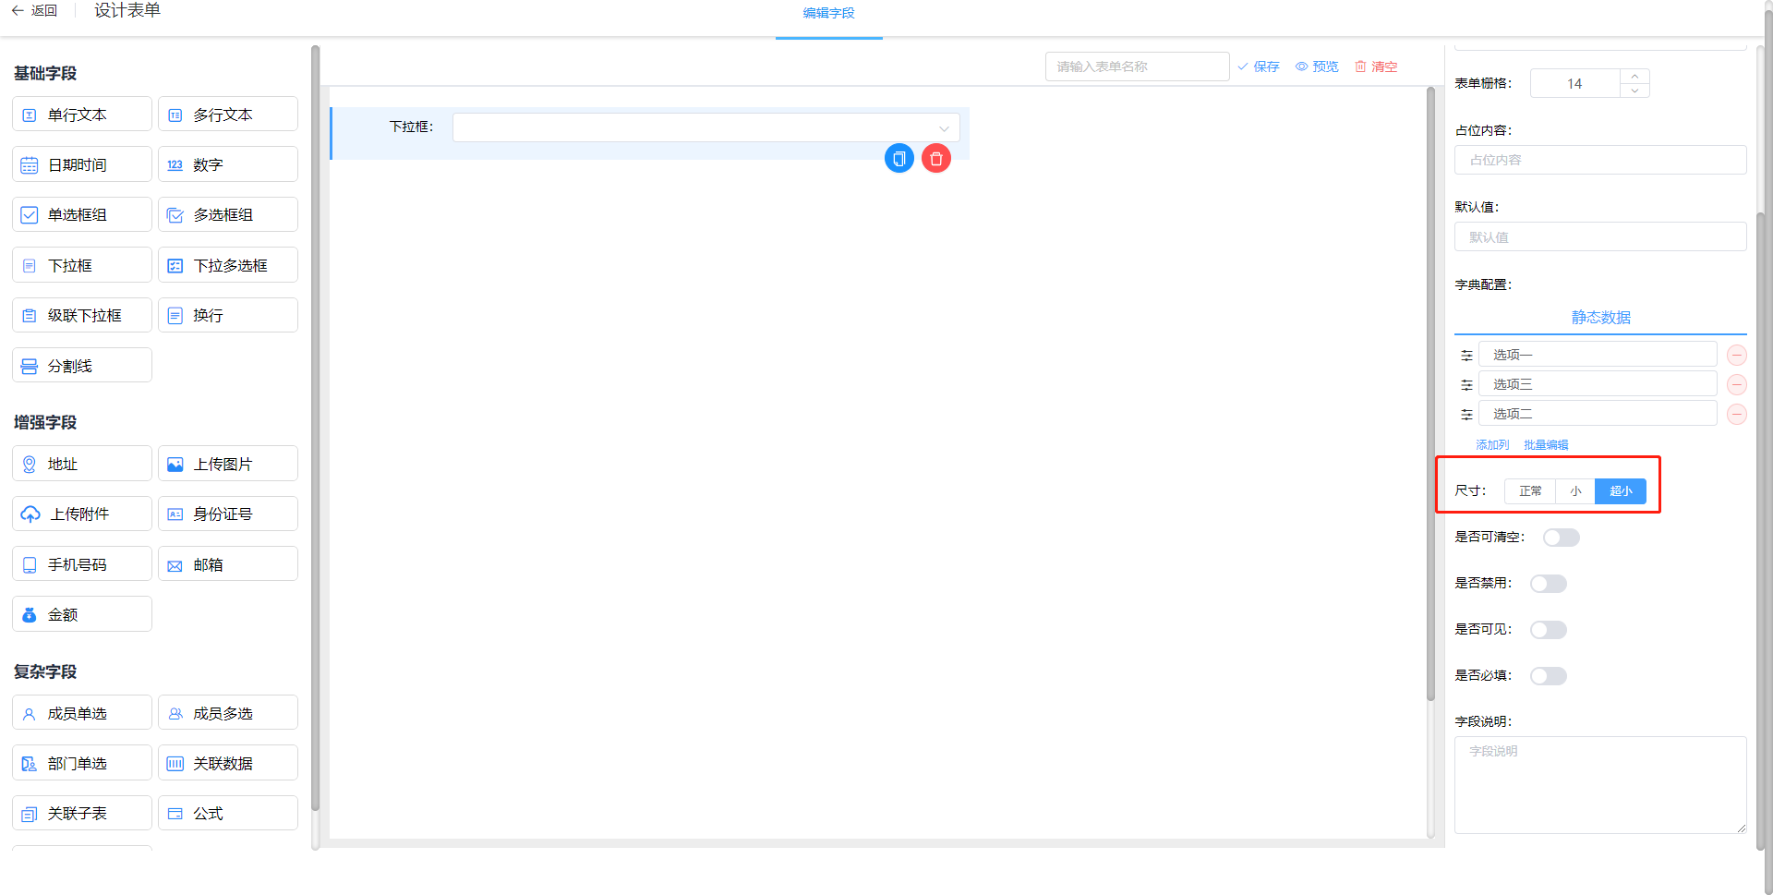Switch to 编辑字段 tab
This screenshot has height=895, width=1773.
pyautogui.click(x=828, y=13)
